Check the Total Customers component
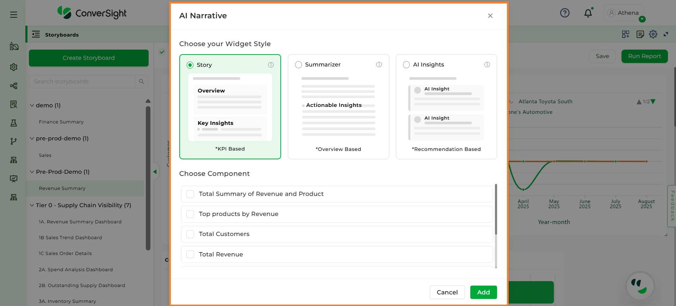The width and height of the screenshot is (676, 306). point(190,234)
